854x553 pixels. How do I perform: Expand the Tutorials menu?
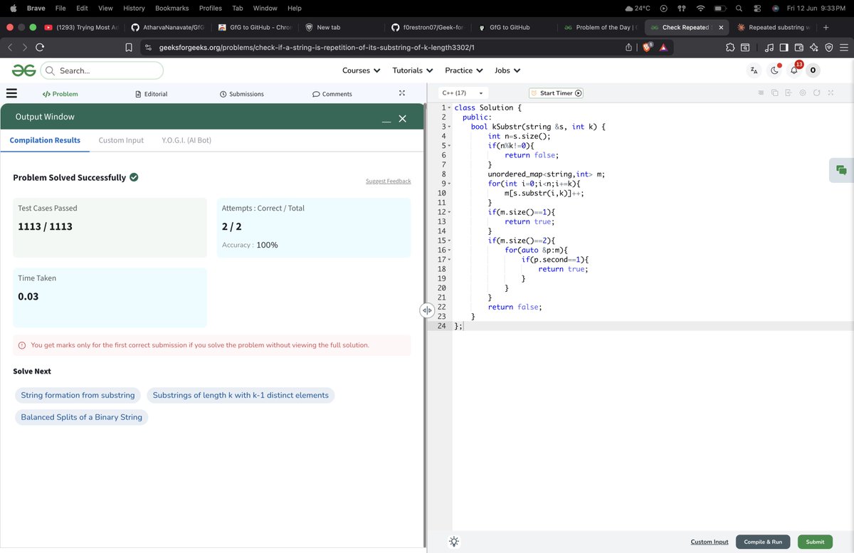413,70
